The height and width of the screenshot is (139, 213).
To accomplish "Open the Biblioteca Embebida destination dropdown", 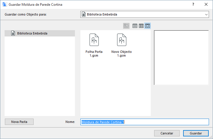I will [x=145, y=14].
